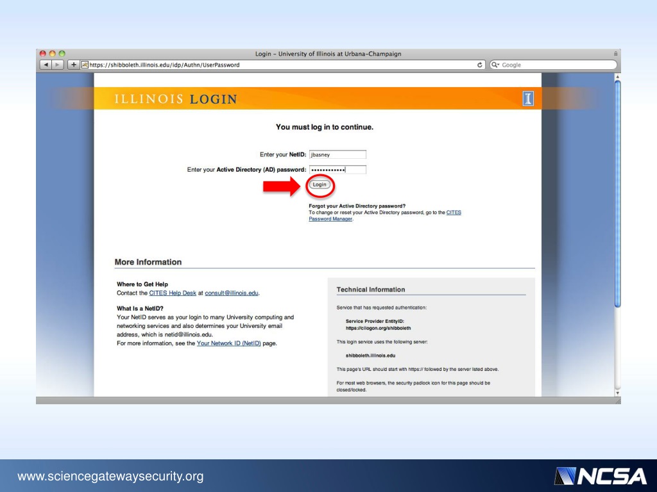Click the Login button

click(x=320, y=184)
